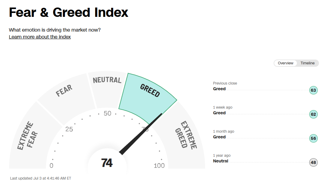
Task: Click the 'Previous close' label
Action: pos(225,83)
